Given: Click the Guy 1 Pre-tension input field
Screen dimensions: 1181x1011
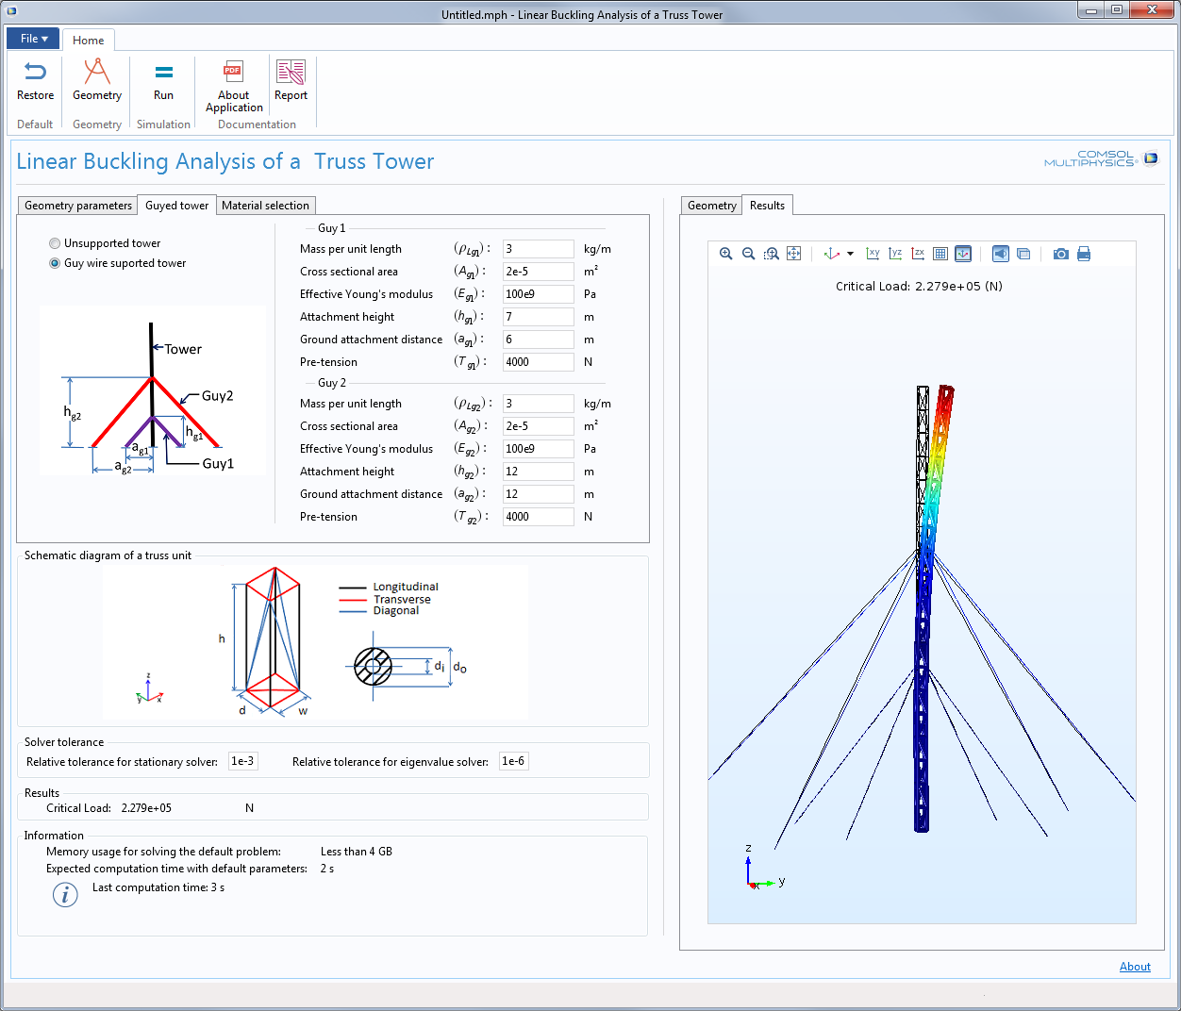Looking at the screenshot, I should 538,362.
